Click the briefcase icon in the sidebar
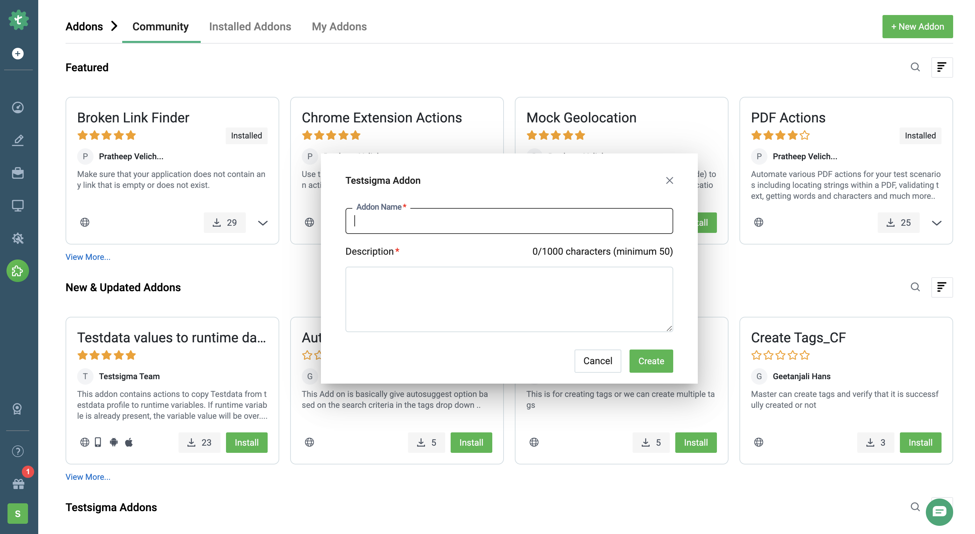975x534 pixels. tap(17, 173)
